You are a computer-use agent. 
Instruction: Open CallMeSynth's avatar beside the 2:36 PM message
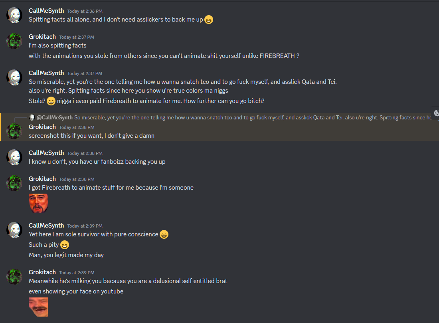(14, 15)
